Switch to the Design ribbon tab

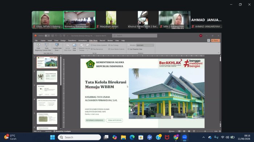(63, 40)
